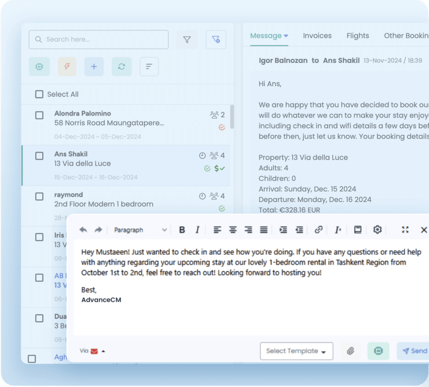Viewport: 429px width, 387px height.
Task: Expand the Select Template dropdown
Action: tap(296, 351)
